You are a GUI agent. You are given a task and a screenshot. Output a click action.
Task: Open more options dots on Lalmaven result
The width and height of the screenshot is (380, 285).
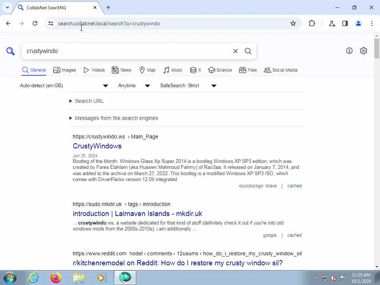(282, 236)
